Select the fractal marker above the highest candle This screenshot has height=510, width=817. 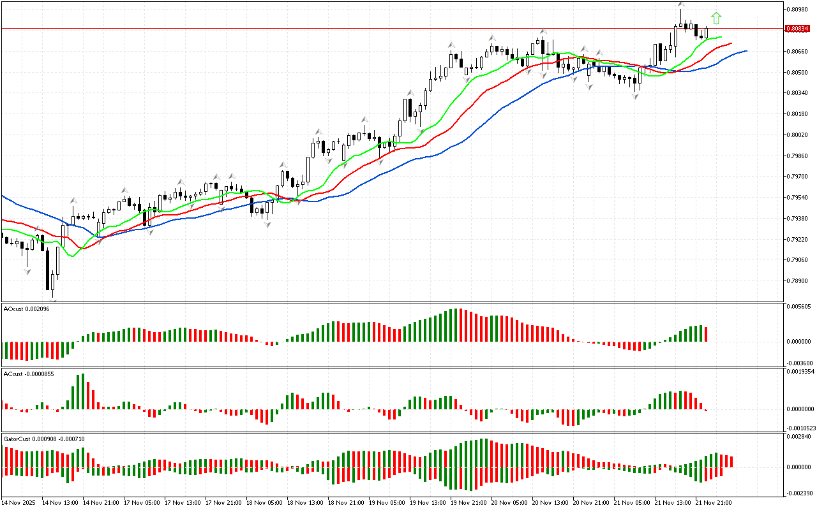tap(681, 5)
